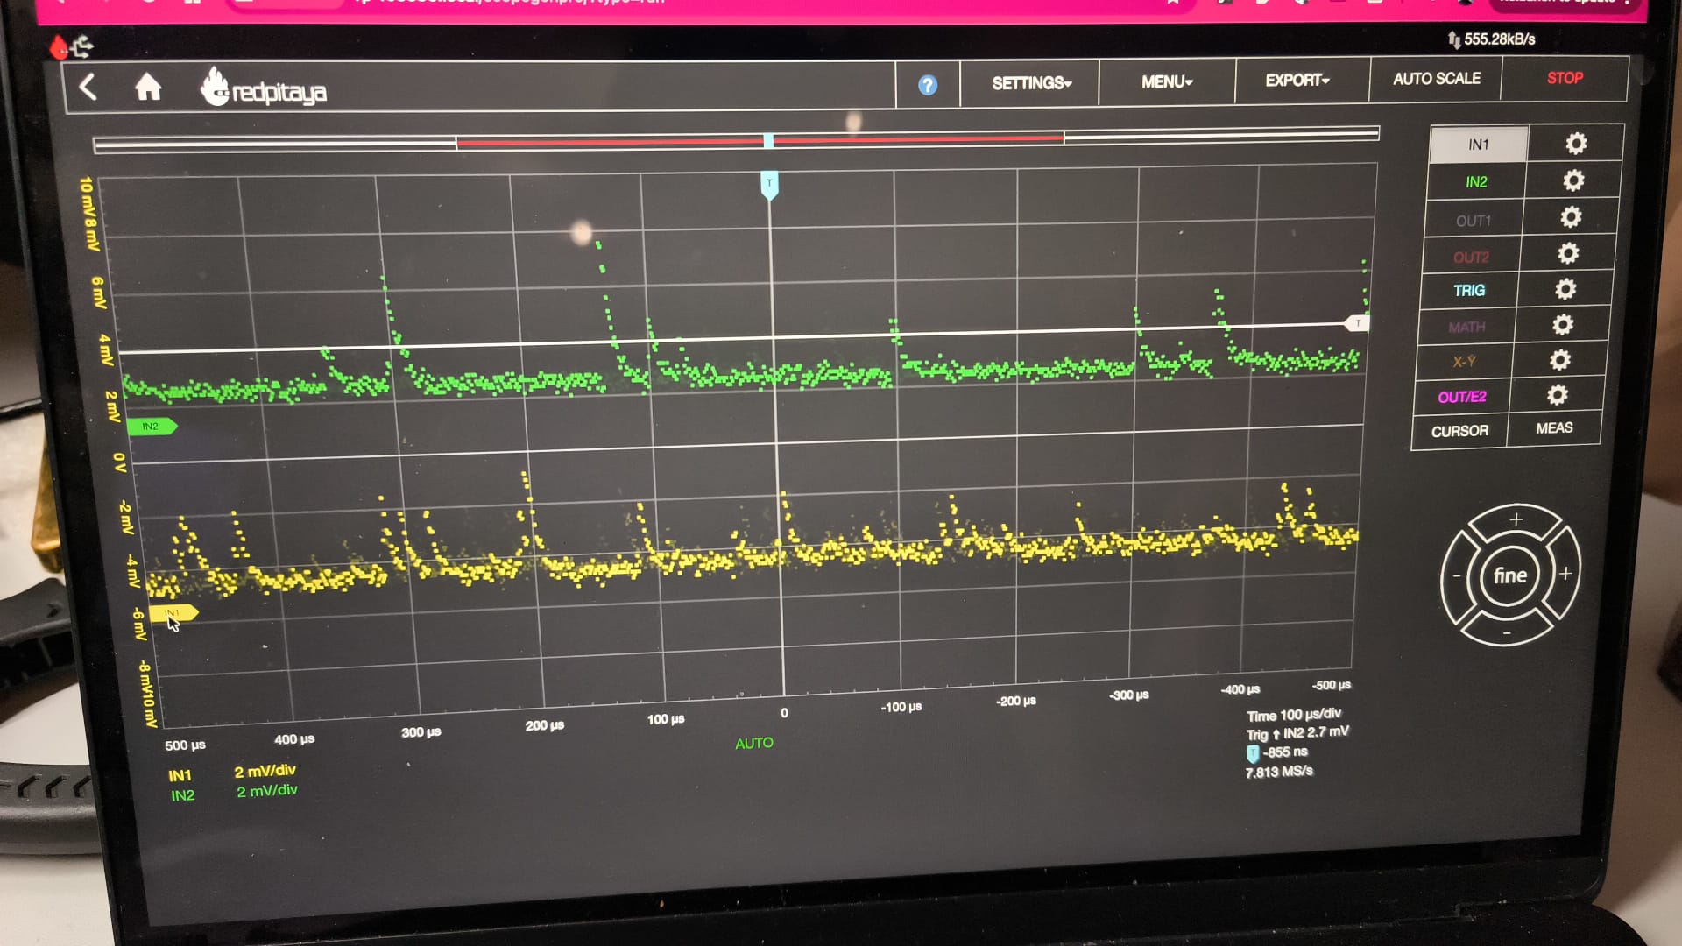The height and width of the screenshot is (946, 1682).
Task: Click the fine center knob button
Action: [1509, 575]
